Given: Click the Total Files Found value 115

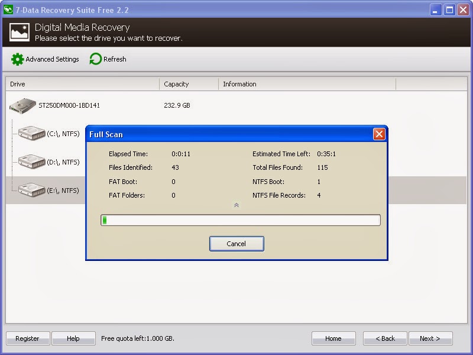Looking at the screenshot, I should 322,167.
